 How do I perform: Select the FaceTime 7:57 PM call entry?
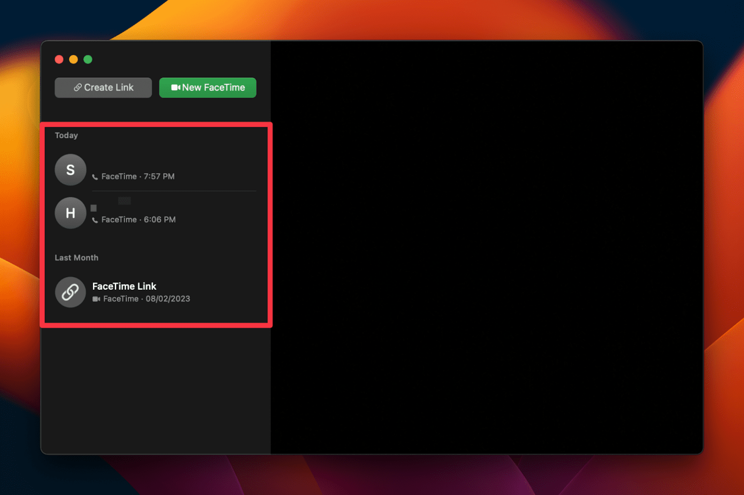138,177
